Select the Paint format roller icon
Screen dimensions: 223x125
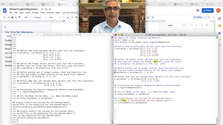[20, 17]
